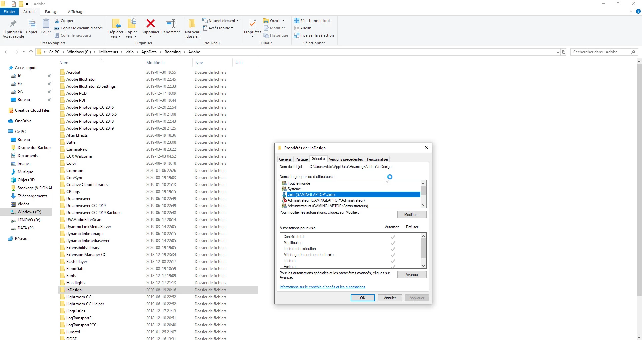Viewport: 642px width, 340px height.
Task: Click Sélectionner tout
Action: click(x=312, y=21)
